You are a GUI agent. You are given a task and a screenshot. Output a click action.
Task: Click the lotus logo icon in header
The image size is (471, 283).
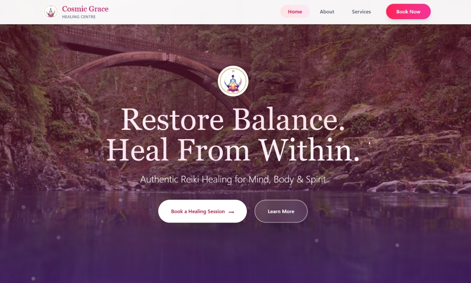coord(51,11)
